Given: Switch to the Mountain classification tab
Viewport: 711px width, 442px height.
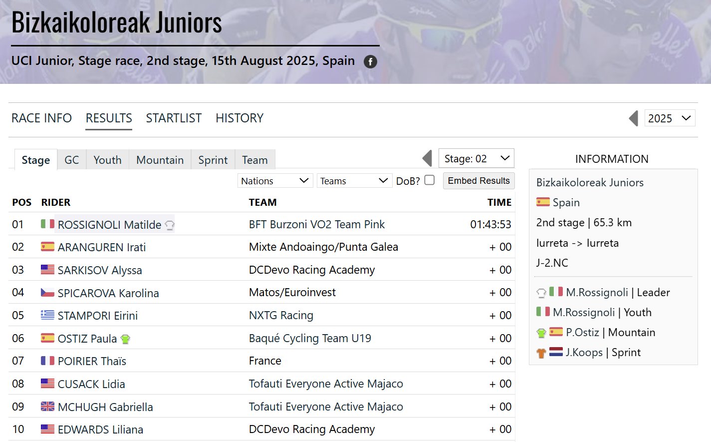Looking at the screenshot, I should pyautogui.click(x=160, y=160).
